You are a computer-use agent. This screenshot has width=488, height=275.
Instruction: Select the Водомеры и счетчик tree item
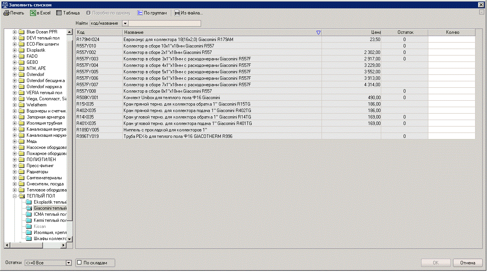pyautogui.click(x=46, y=111)
